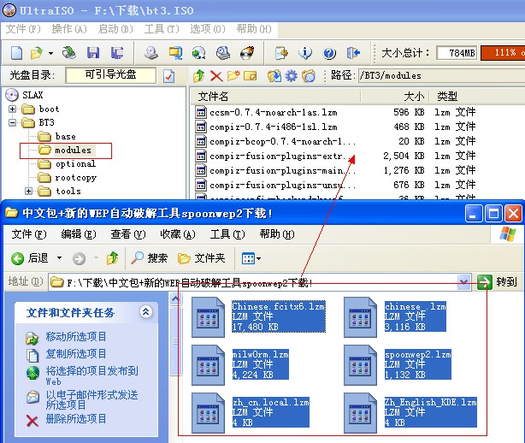This screenshot has width=525, height=443.
Task: Click the file properties icon next to gear
Action: (x=309, y=76)
